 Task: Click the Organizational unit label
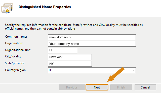point(18,50)
